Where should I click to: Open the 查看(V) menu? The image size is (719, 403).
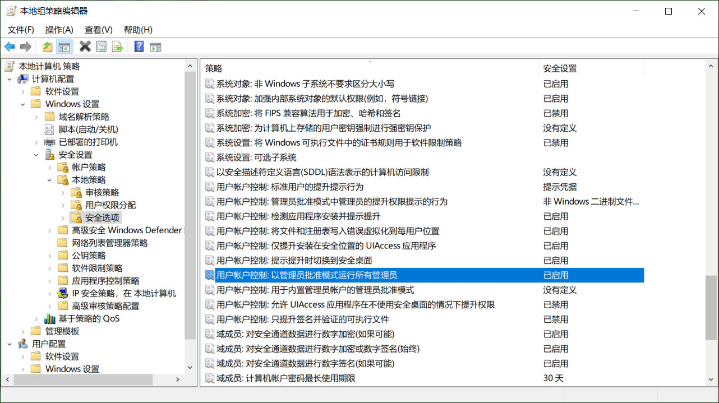click(x=98, y=30)
